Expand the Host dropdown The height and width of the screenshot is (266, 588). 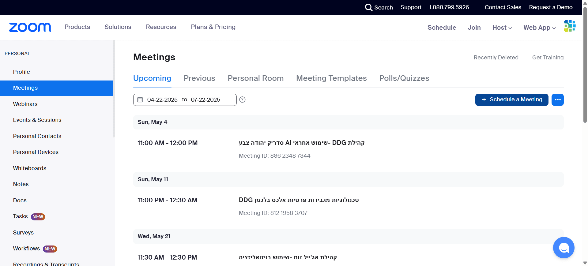click(502, 28)
